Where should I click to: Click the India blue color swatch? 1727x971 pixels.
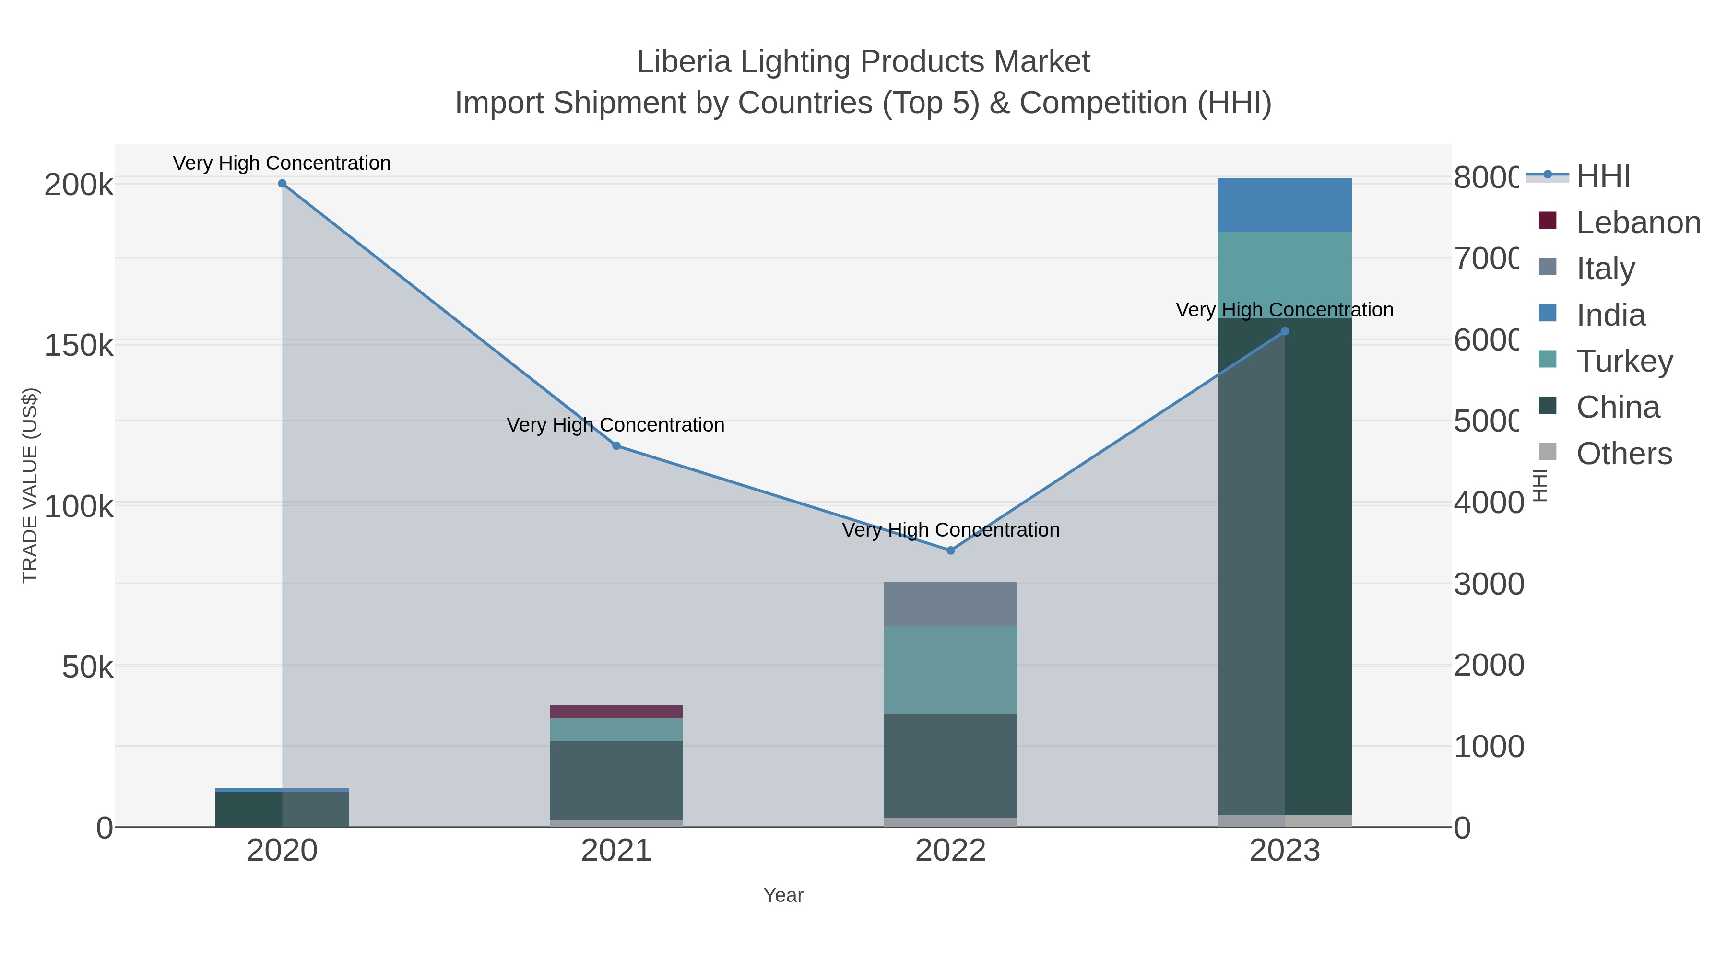click(x=1547, y=313)
